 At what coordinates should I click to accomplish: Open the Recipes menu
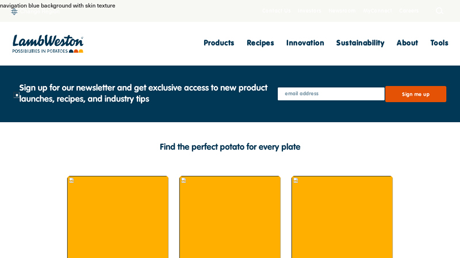pyautogui.click(x=260, y=43)
